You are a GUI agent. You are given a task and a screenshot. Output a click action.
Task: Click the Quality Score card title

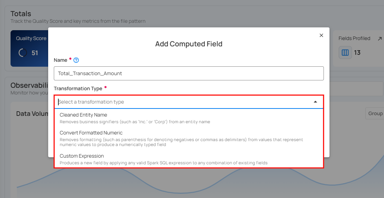[31, 38]
